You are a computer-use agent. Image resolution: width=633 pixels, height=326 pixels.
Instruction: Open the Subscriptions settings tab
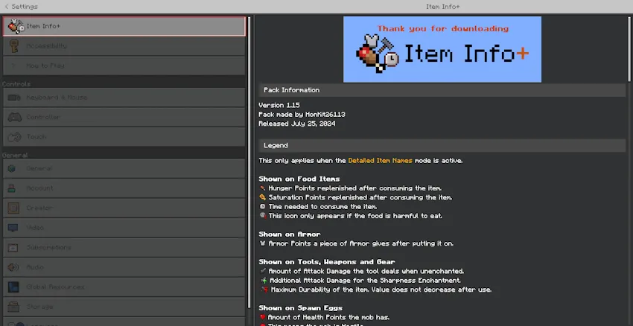pyautogui.click(x=124, y=248)
